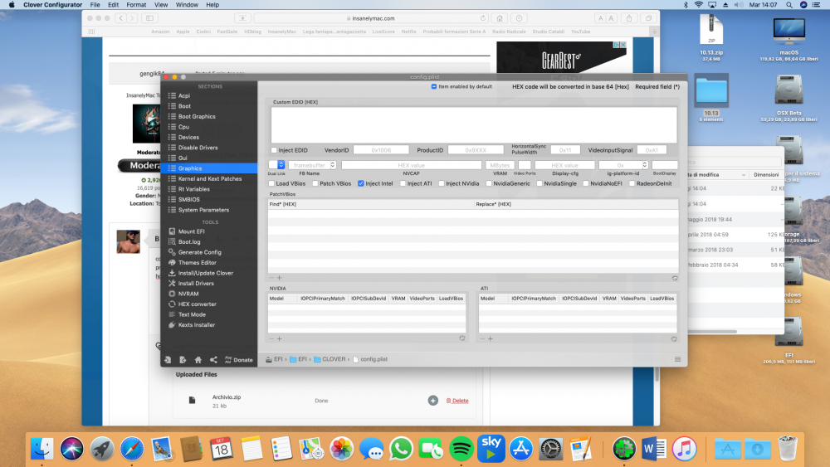Image resolution: width=830 pixels, height=467 pixels.
Task: Click the NVIDIA table reset icon
Action: (462, 338)
